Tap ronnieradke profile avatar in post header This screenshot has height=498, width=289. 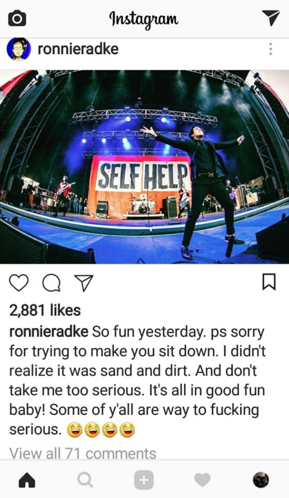coord(18,49)
